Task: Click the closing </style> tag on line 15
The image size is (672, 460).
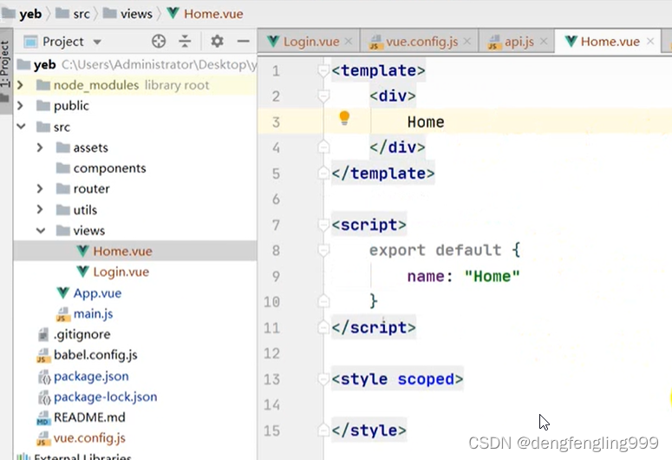Action: tap(369, 430)
